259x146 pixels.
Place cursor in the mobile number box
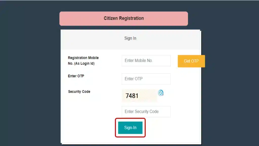point(146,61)
